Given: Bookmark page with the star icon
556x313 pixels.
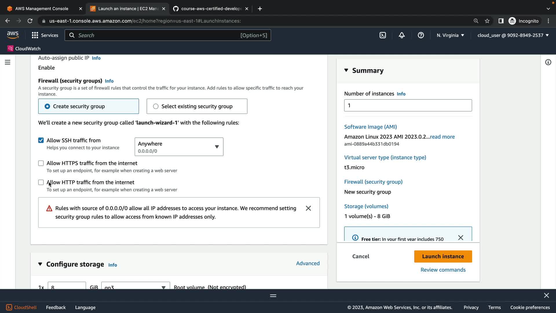Looking at the screenshot, I should click(487, 21).
